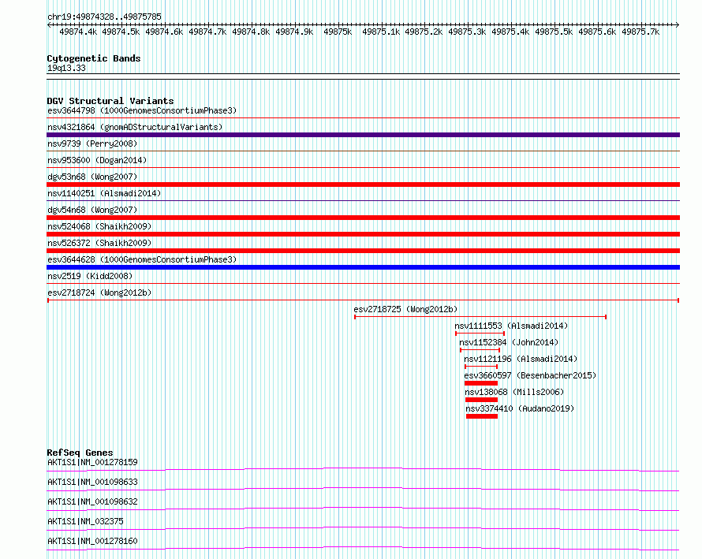This screenshot has width=702, height=559.
Task: Click the red dgv53n68 variant bar
Action: (363, 184)
